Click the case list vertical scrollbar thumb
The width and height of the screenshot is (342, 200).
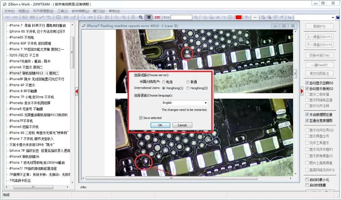72,52
